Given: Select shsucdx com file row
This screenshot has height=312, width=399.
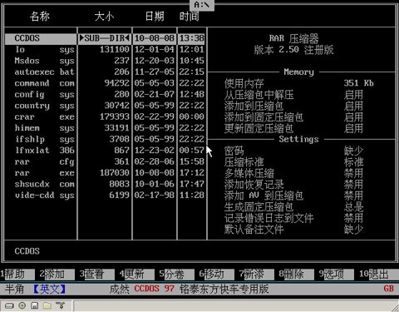Looking at the screenshot, I should pyautogui.click(x=105, y=184).
